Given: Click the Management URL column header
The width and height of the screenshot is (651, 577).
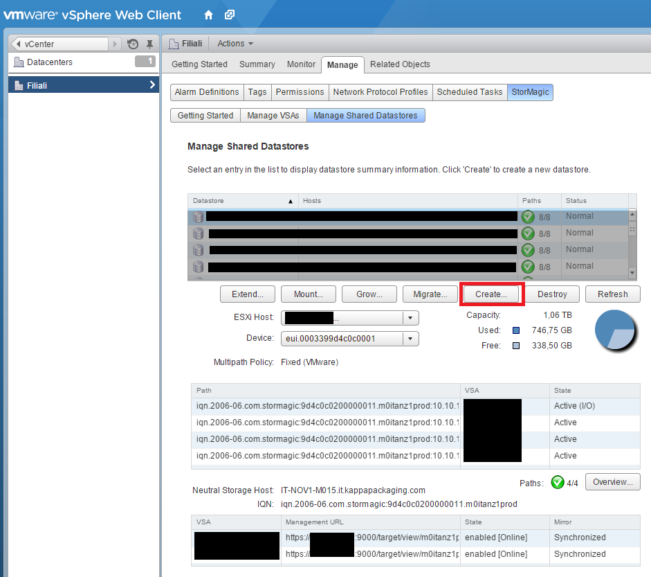Looking at the screenshot, I should (371, 522).
